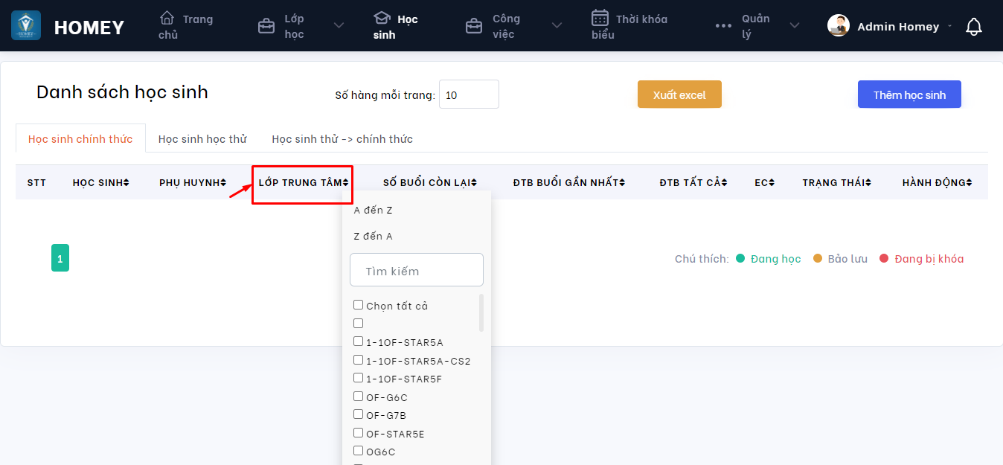Viewport: 1003px width, 465px height.
Task: Click the Học sinh graduation cap icon
Action: [382, 18]
